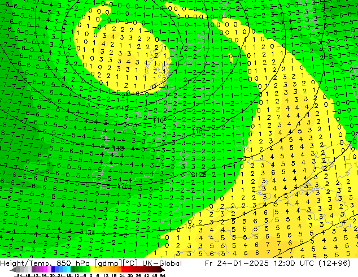The image size is (358, 277).
Task: Select the bright red legend swatch at 24
Action: (x=123, y=269)
